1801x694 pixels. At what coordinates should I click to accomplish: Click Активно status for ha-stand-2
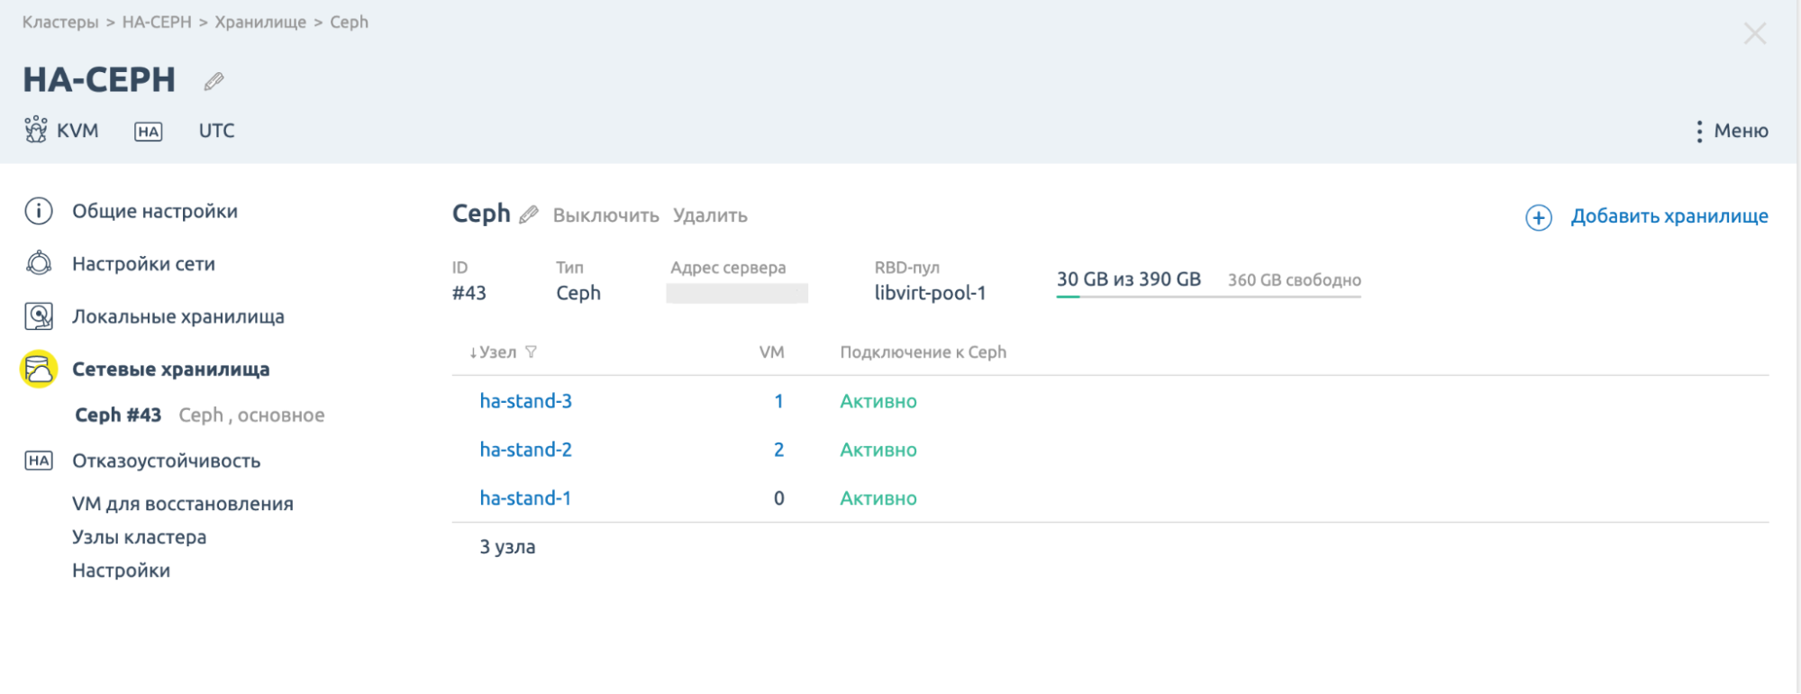coord(878,450)
